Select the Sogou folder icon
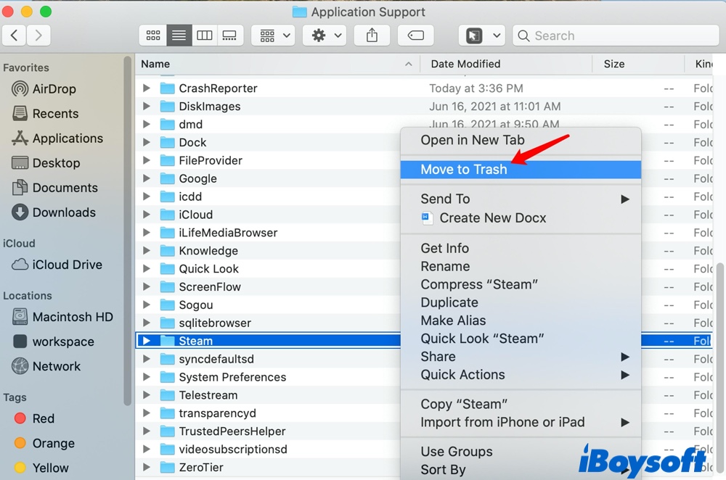726x480 pixels. click(167, 305)
